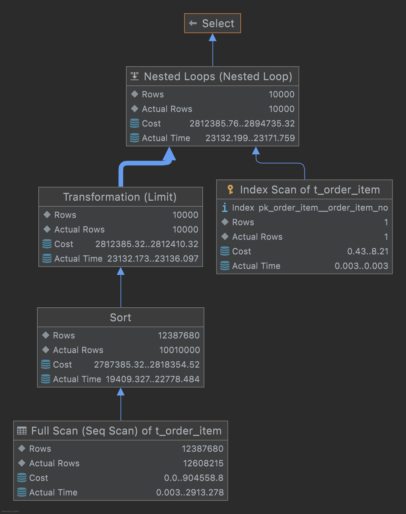The height and width of the screenshot is (514, 406).
Task: Click the database icon beside Nested Loops Cost
Action: [134, 123]
